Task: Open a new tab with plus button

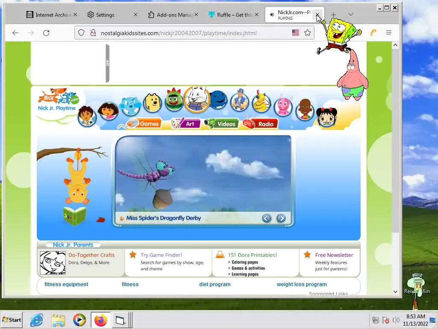Action: coord(333,15)
